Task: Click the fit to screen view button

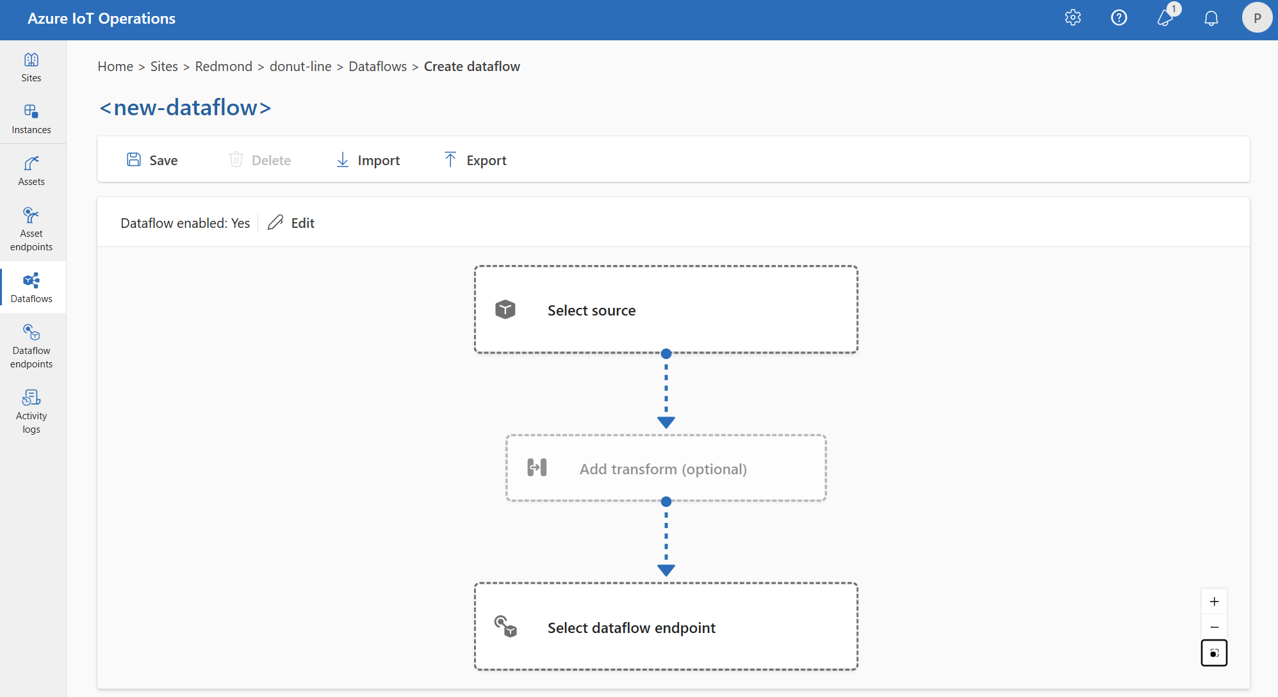Action: pos(1216,653)
